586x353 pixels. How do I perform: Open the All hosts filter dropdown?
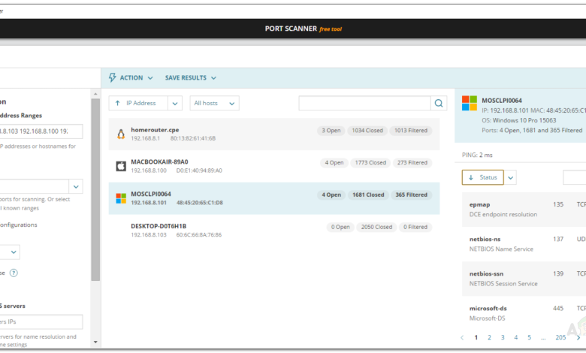(215, 103)
